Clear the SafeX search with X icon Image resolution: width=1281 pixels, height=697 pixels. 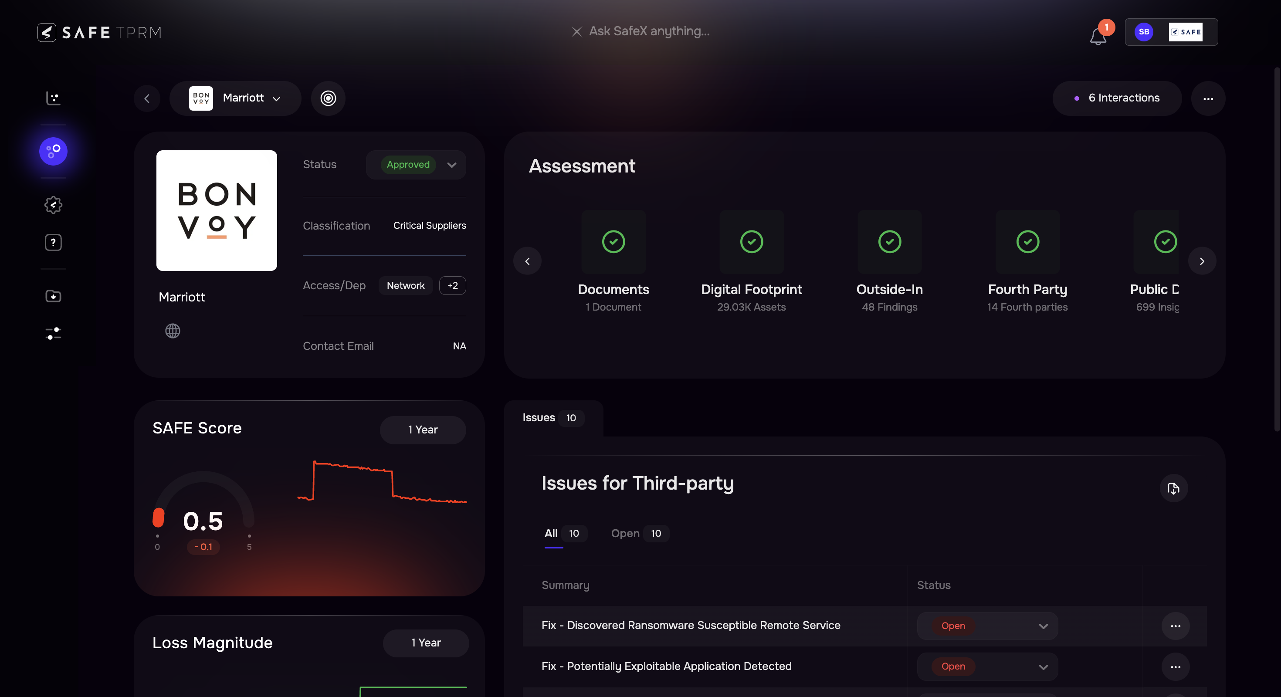tap(576, 32)
